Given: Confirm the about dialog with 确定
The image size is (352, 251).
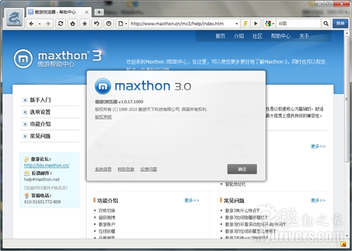Looking at the screenshot, I should [242, 169].
